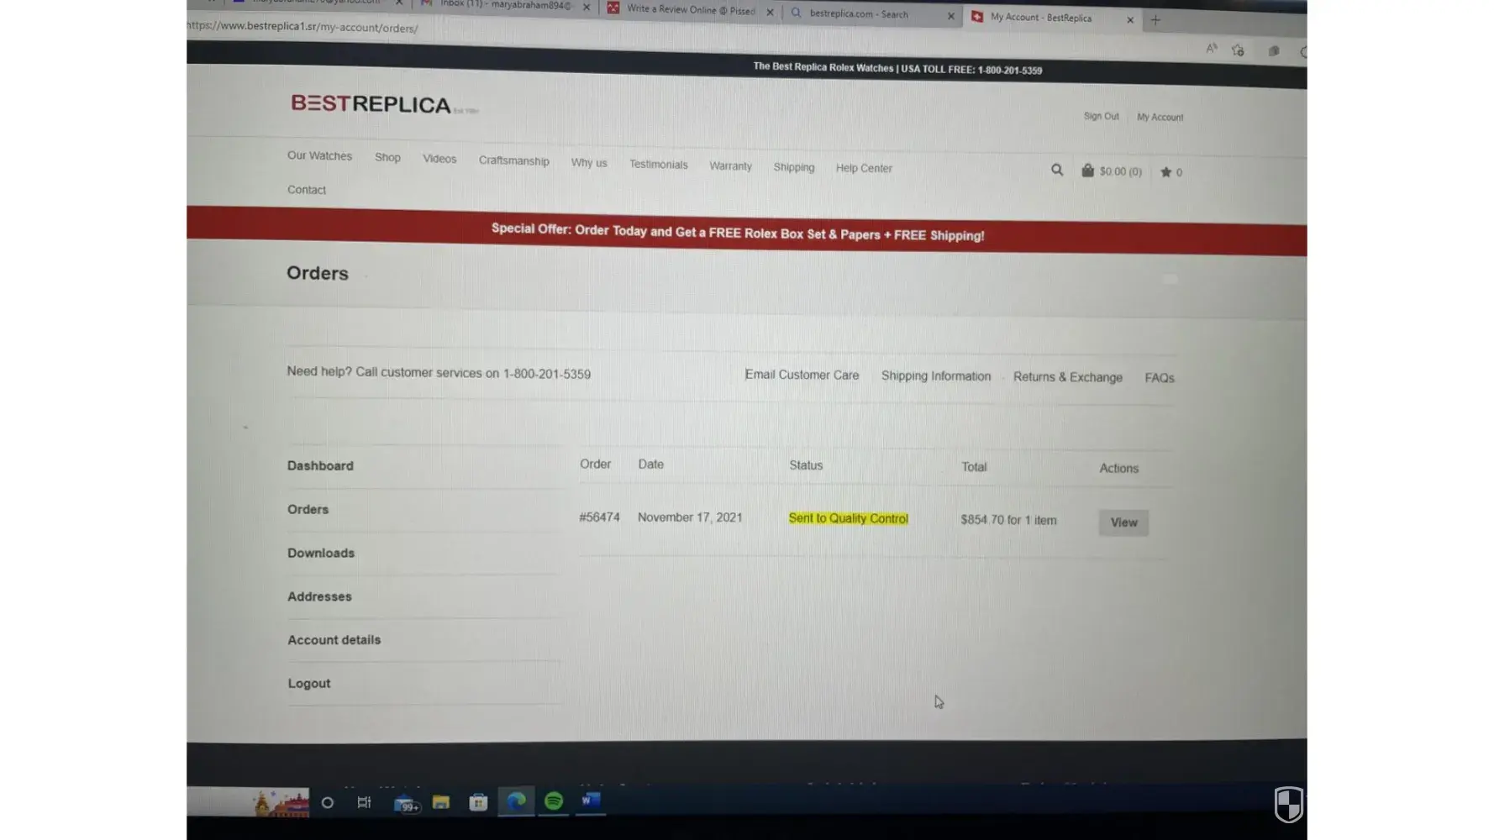Open the Warranty page
Screen dimensions: 1494x840
[730, 166]
